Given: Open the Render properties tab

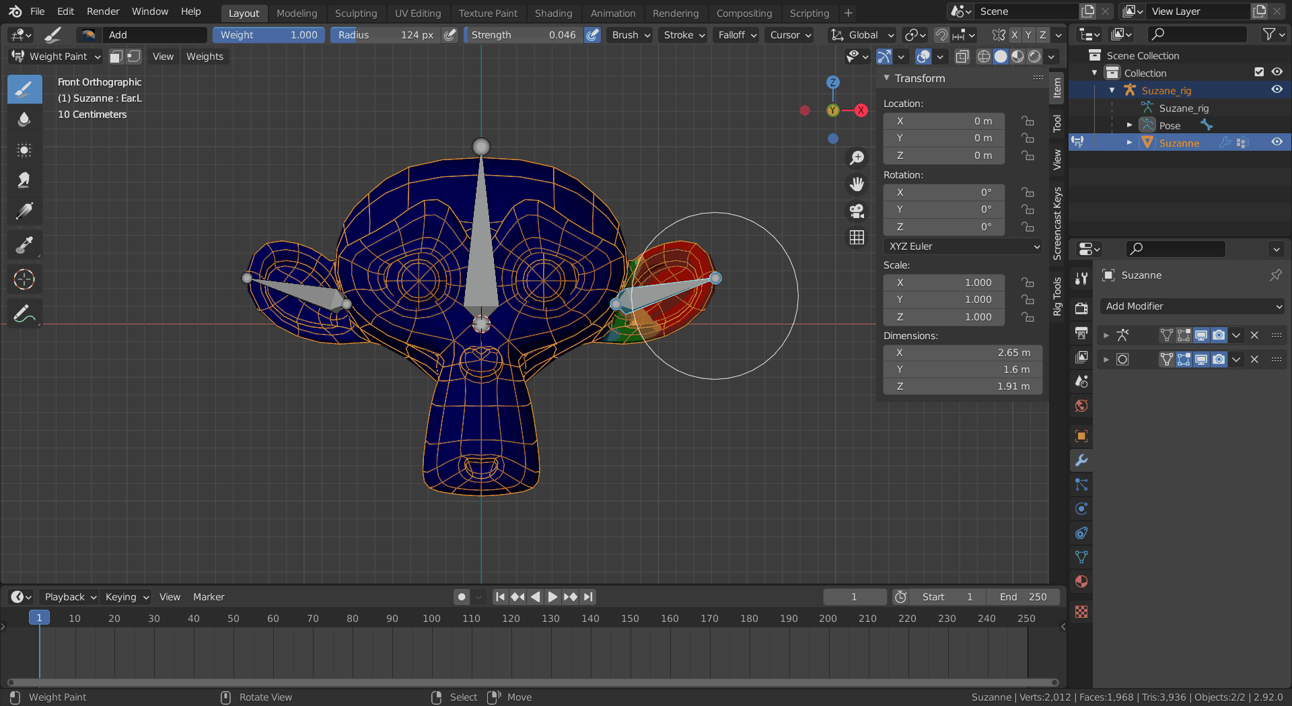Looking at the screenshot, I should [1081, 308].
